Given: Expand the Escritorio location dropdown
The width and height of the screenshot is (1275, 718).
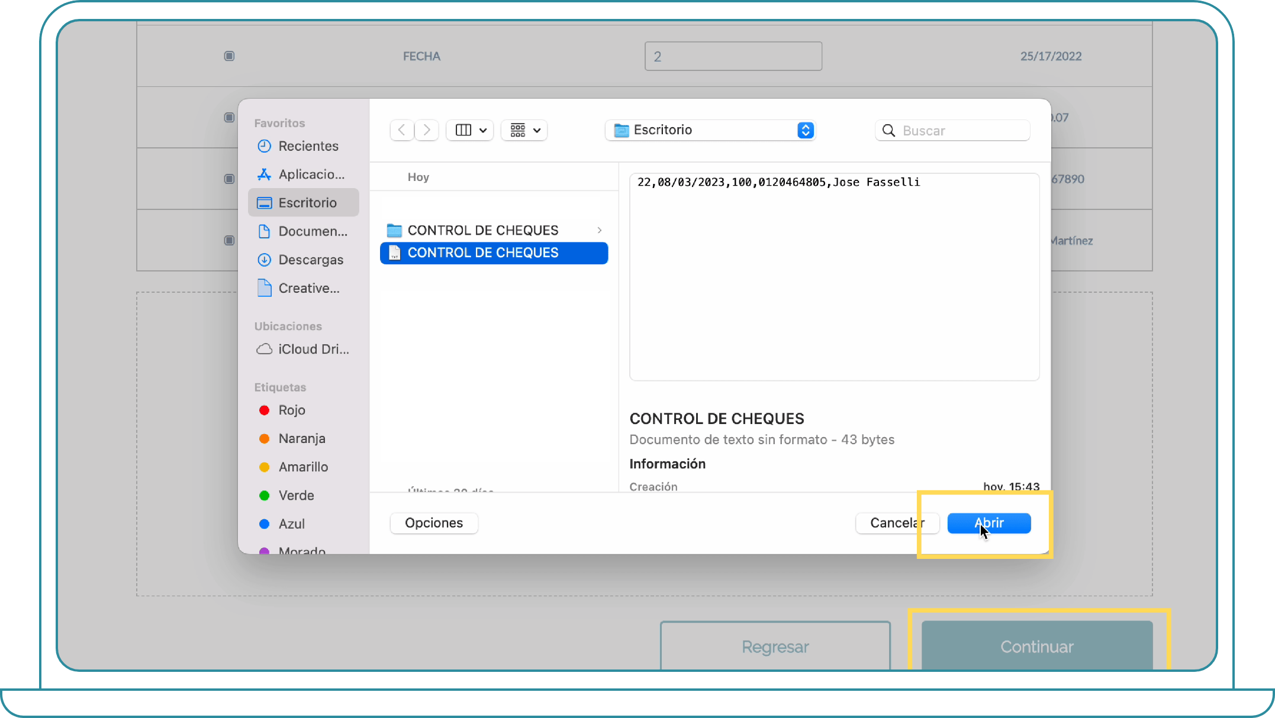Looking at the screenshot, I should 807,130.
